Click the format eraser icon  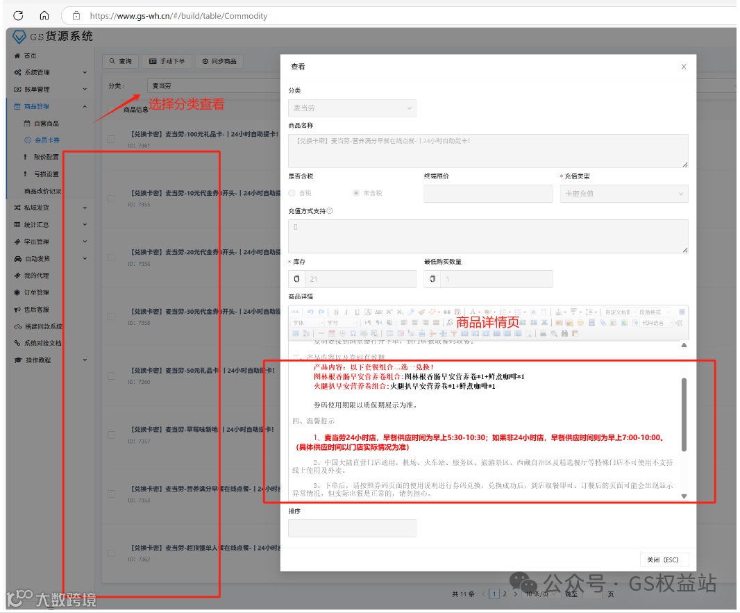(x=410, y=312)
